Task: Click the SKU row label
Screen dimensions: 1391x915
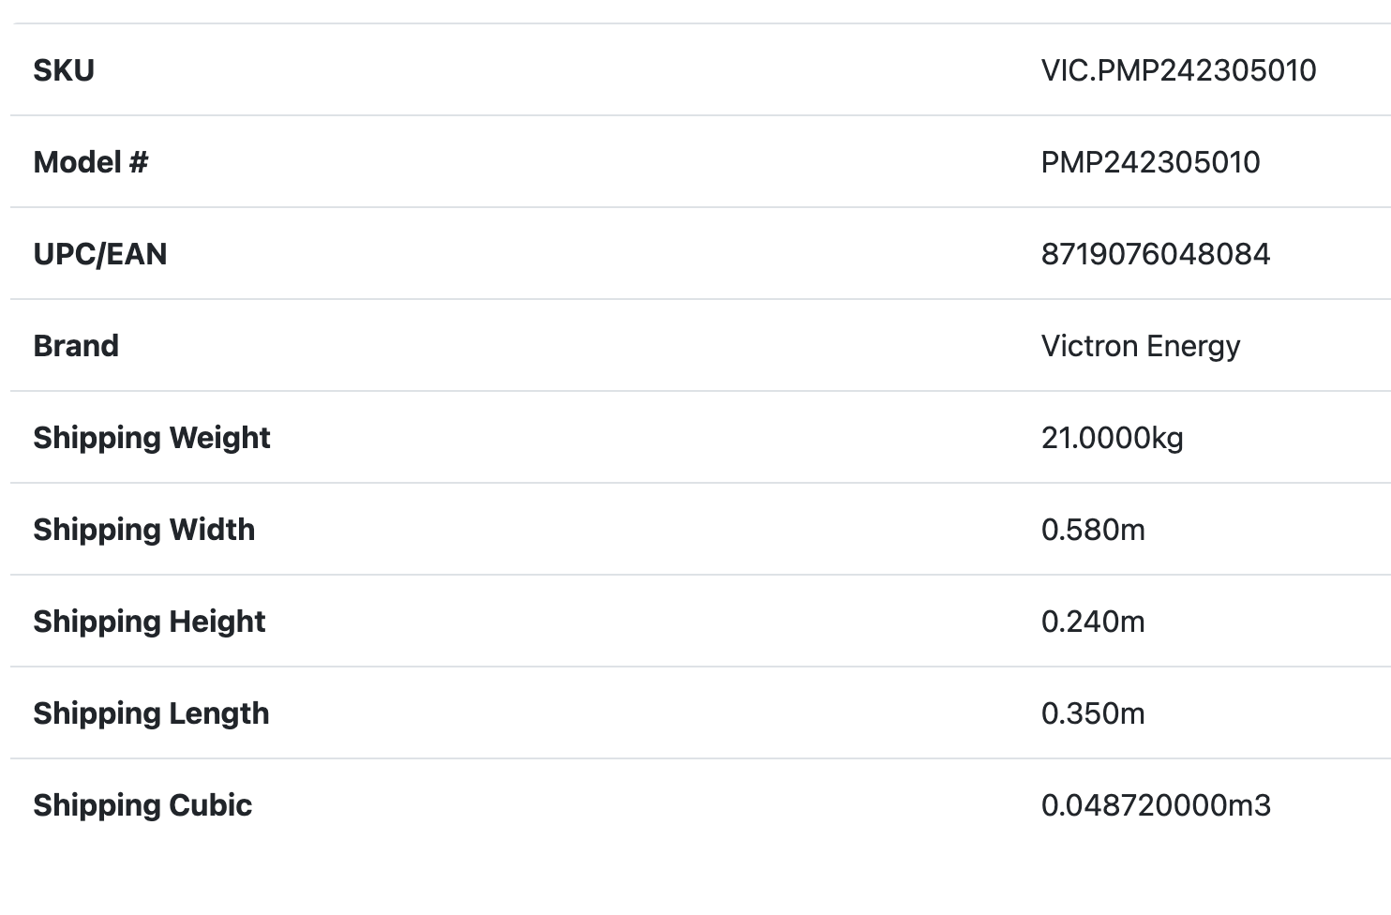Action: coord(64,70)
